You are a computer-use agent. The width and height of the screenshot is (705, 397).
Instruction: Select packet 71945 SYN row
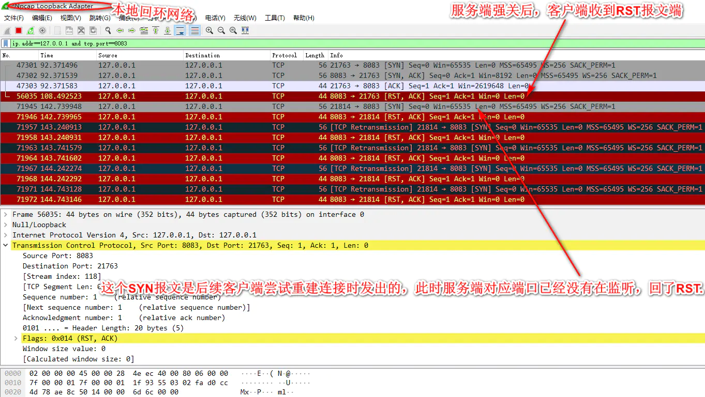[352, 106]
